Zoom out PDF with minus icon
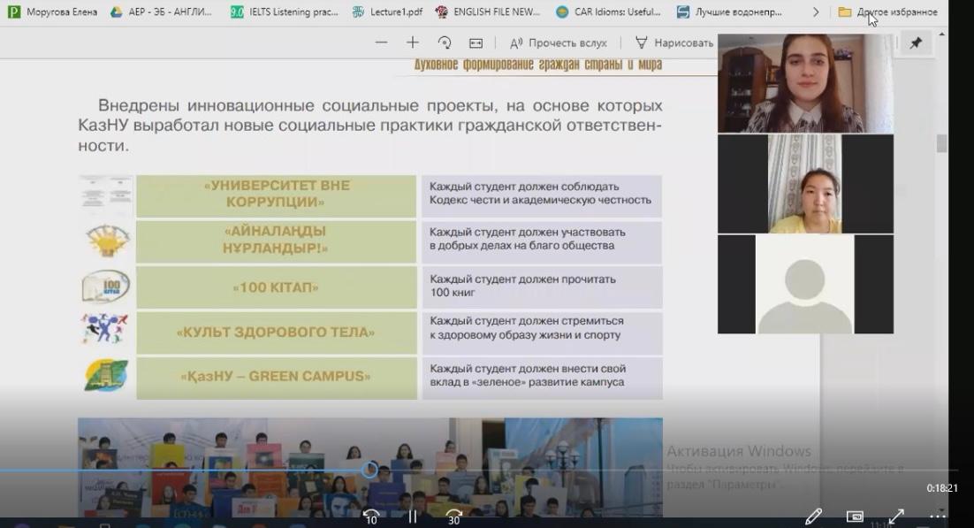The image size is (974, 528). 381,42
